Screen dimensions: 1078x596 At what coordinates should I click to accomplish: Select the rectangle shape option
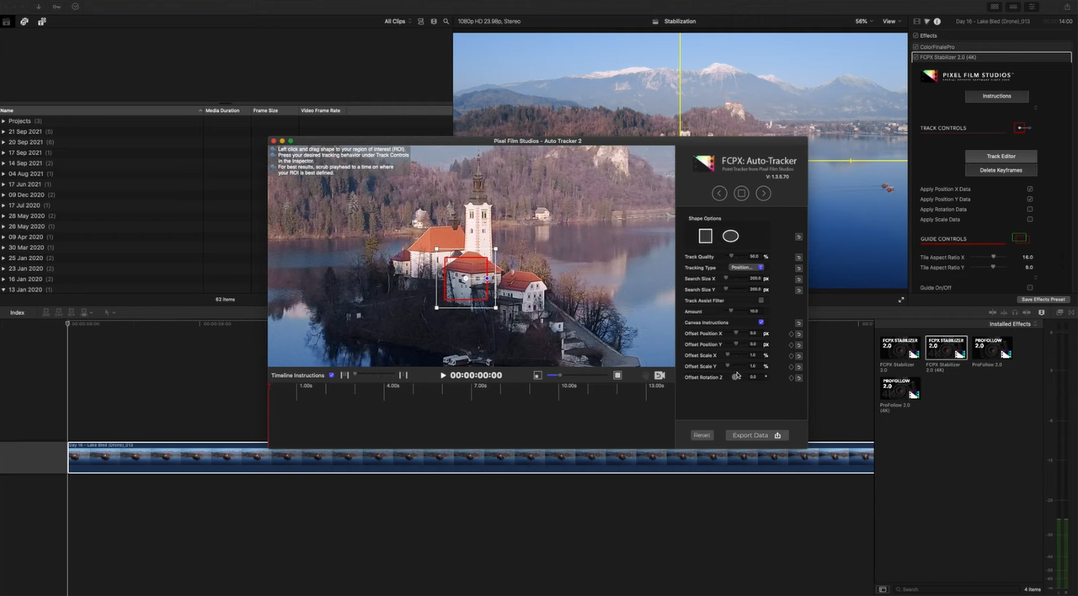pos(706,237)
